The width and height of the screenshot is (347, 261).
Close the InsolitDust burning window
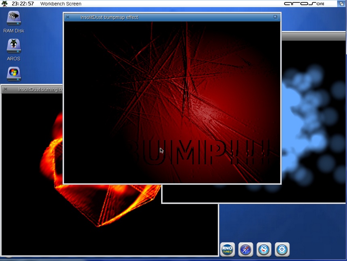[6, 89]
